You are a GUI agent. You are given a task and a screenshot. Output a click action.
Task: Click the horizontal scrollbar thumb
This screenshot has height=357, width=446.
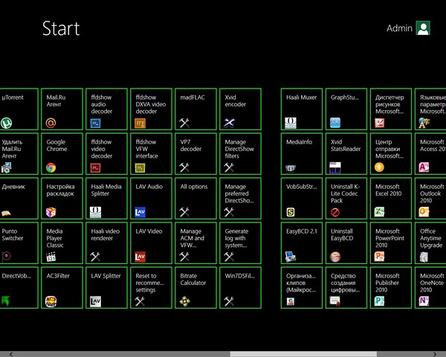303,354
